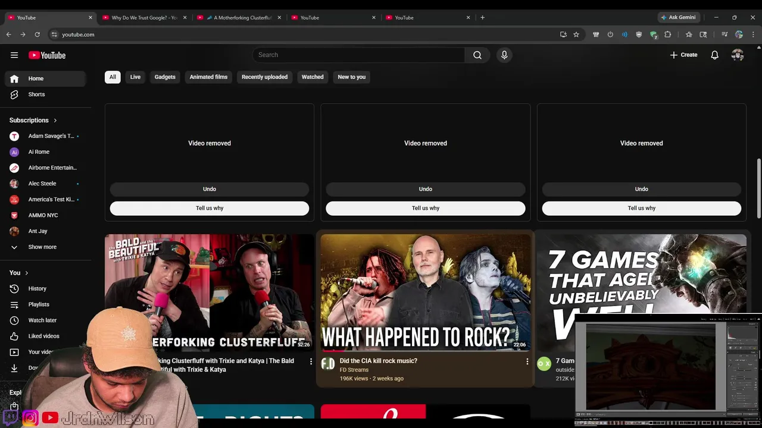Open Ai Rome subscription

pos(45,152)
